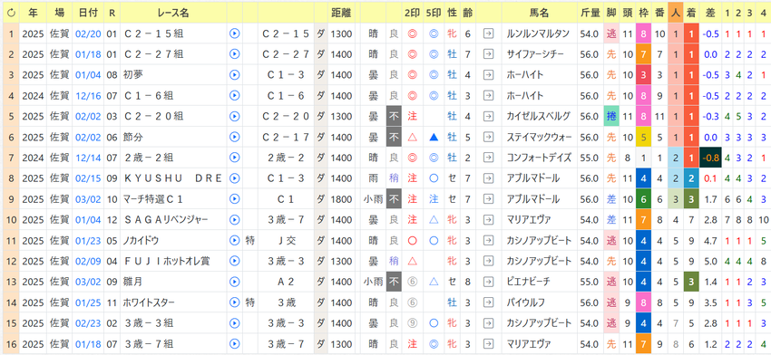Select the horse name コンフォートデイズ
The height and width of the screenshot is (355, 771).
click(539, 158)
